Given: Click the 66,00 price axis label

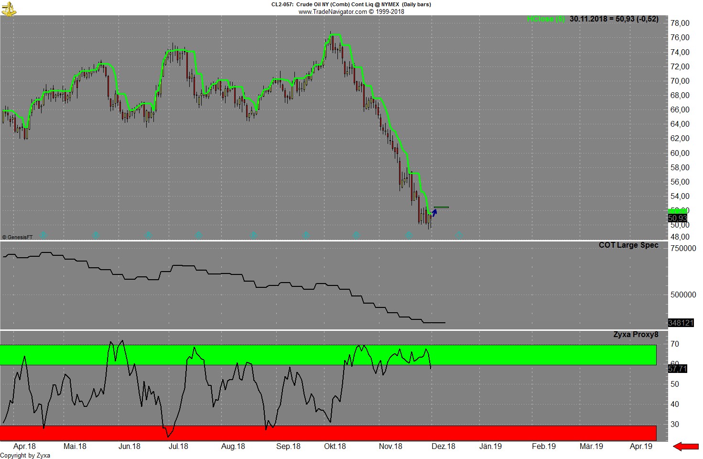Looking at the screenshot, I should click(680, 109).
